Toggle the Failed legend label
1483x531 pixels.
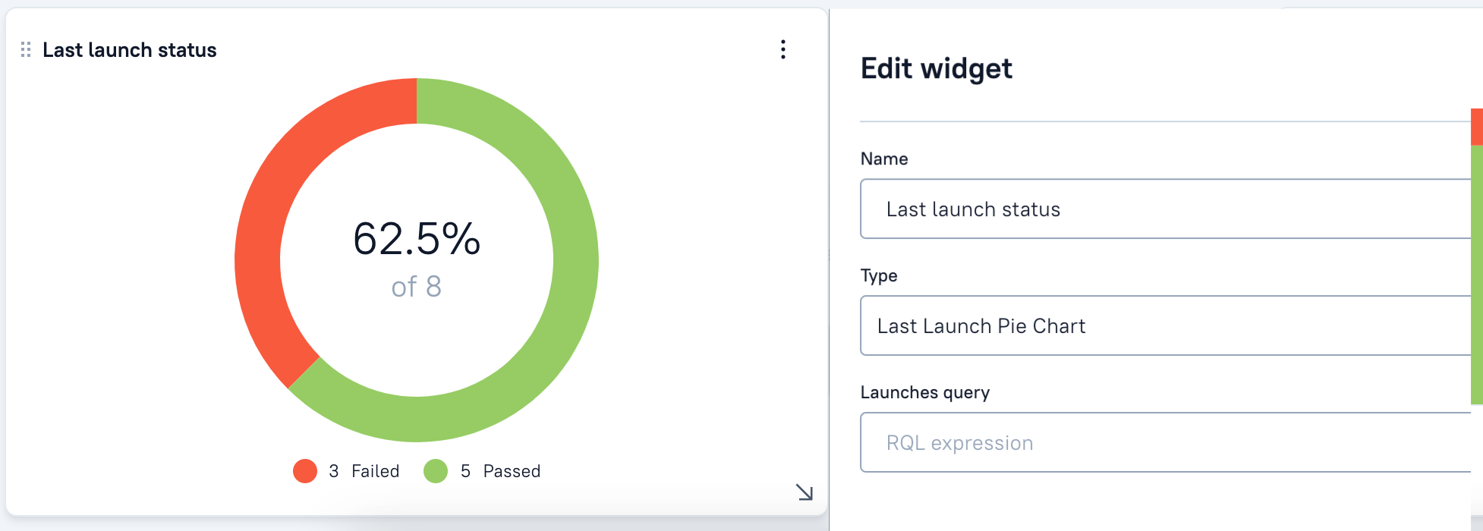pyautogui.click(x=375, y=471)
